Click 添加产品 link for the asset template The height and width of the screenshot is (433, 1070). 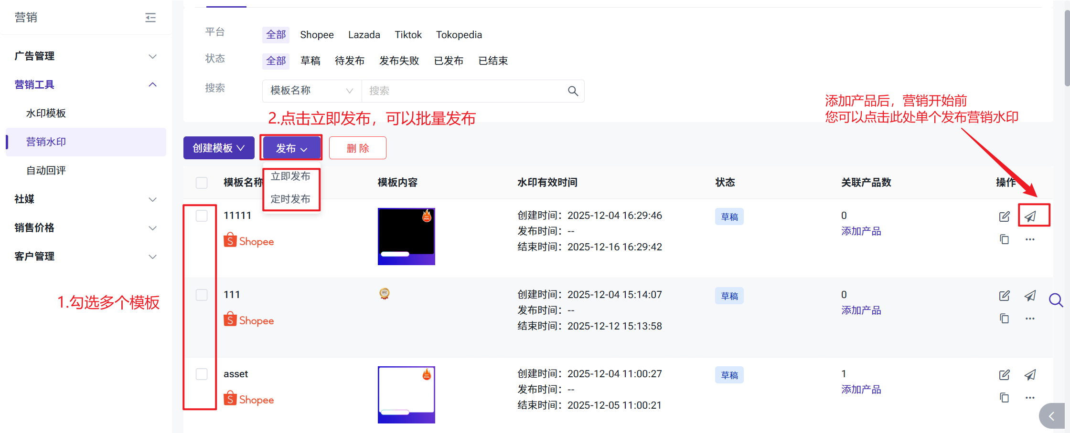click(861, 390)
